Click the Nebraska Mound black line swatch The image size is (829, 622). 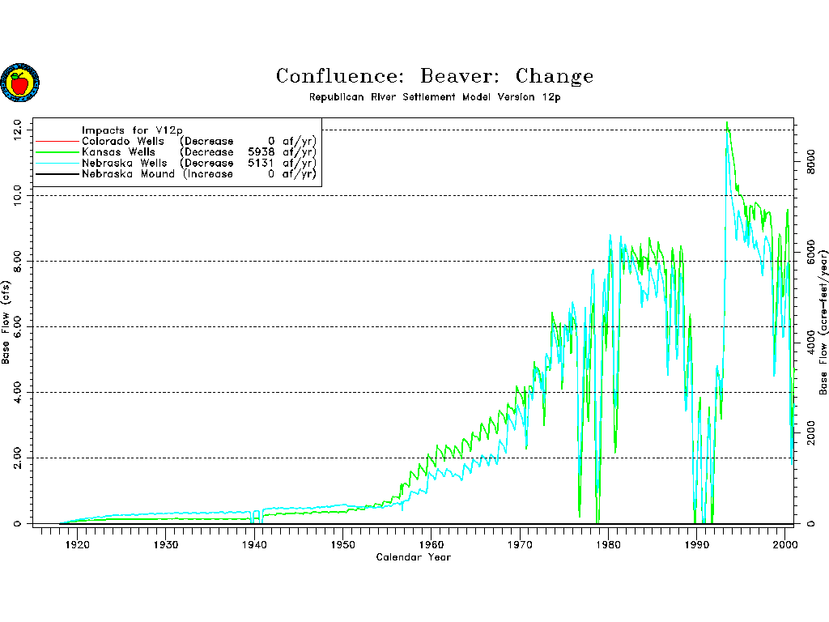[56, 174]
